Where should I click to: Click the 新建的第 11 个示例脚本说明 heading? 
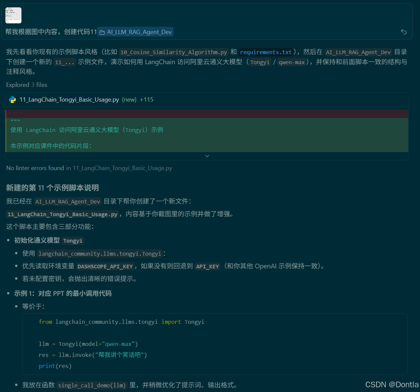53,188
